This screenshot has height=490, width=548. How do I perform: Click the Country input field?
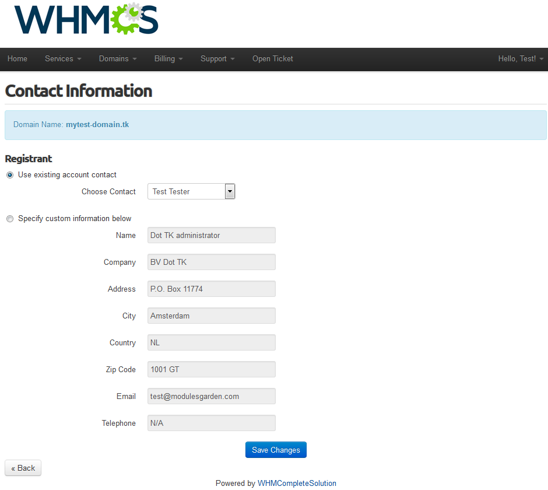211,343
